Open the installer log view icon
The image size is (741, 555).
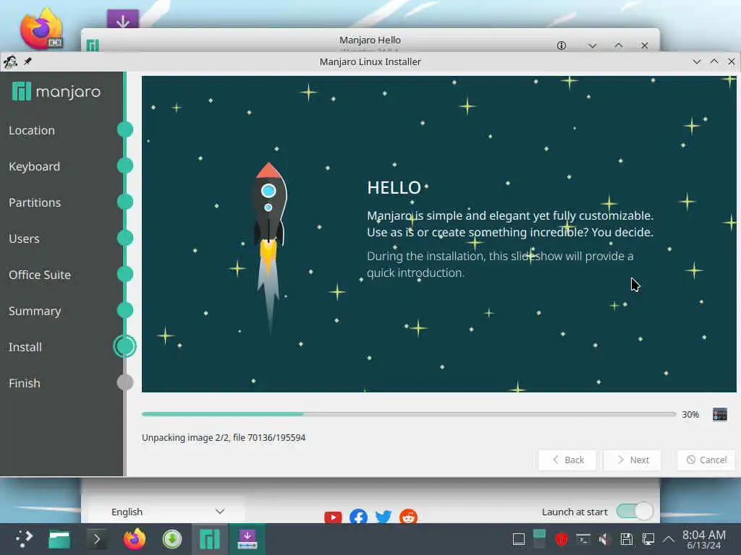pyautogui.click(x=719, y=414)
